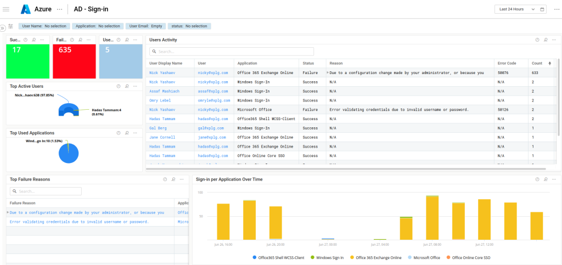
Task: Click clock icon on Sign-in per Application widget
Action: click(537, 179)
